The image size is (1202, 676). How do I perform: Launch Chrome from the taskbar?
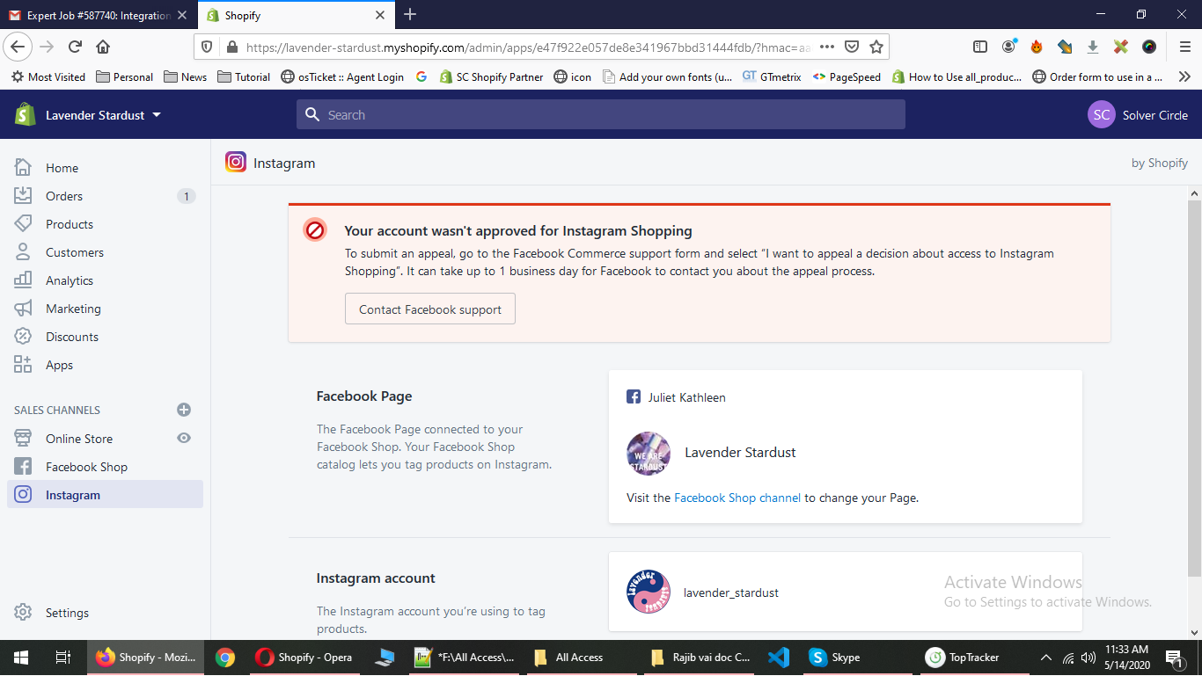225,658
